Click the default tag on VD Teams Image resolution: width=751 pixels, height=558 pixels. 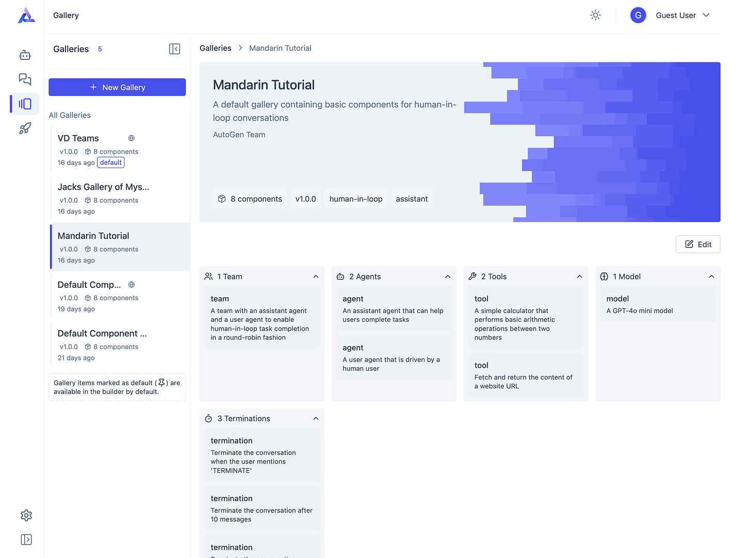[111, 162]
